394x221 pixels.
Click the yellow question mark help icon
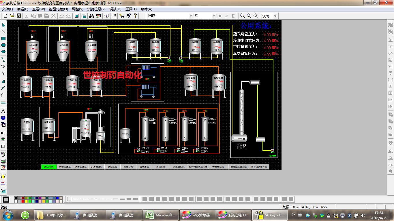pos(135,16)
